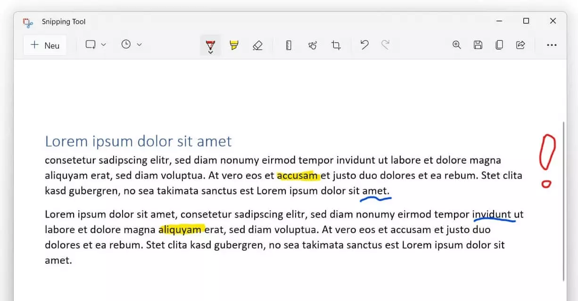This screenshot has height=301, width=578.
Task: Toggle the ruler tool
Action: click(x=289, y=45)
